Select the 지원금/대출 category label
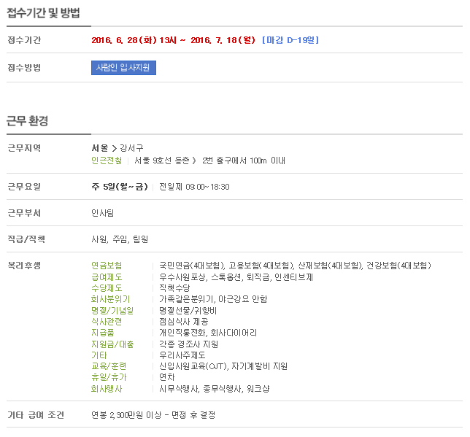 coord(112,344)
